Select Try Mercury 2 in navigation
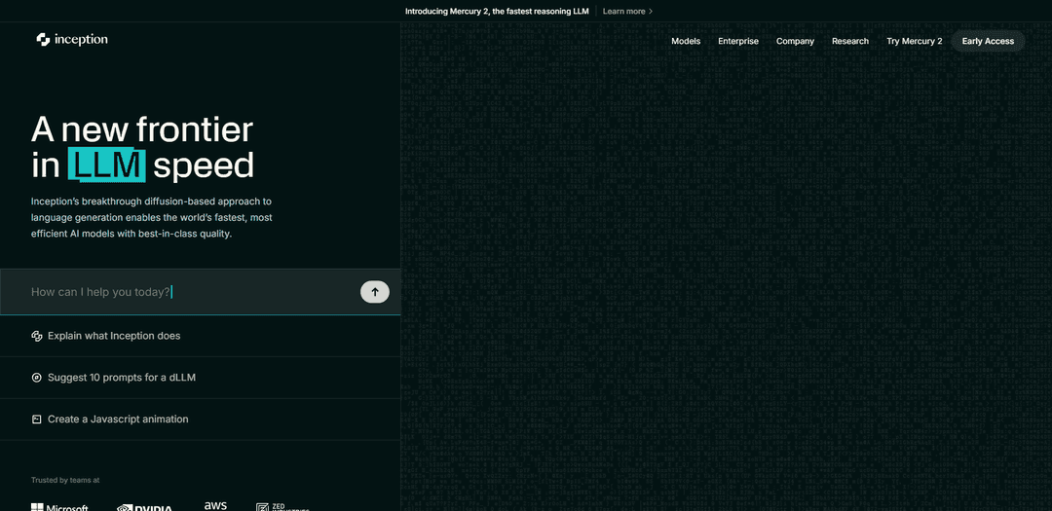The width and height of the screenshot is (1052, 511). point(914,41)
